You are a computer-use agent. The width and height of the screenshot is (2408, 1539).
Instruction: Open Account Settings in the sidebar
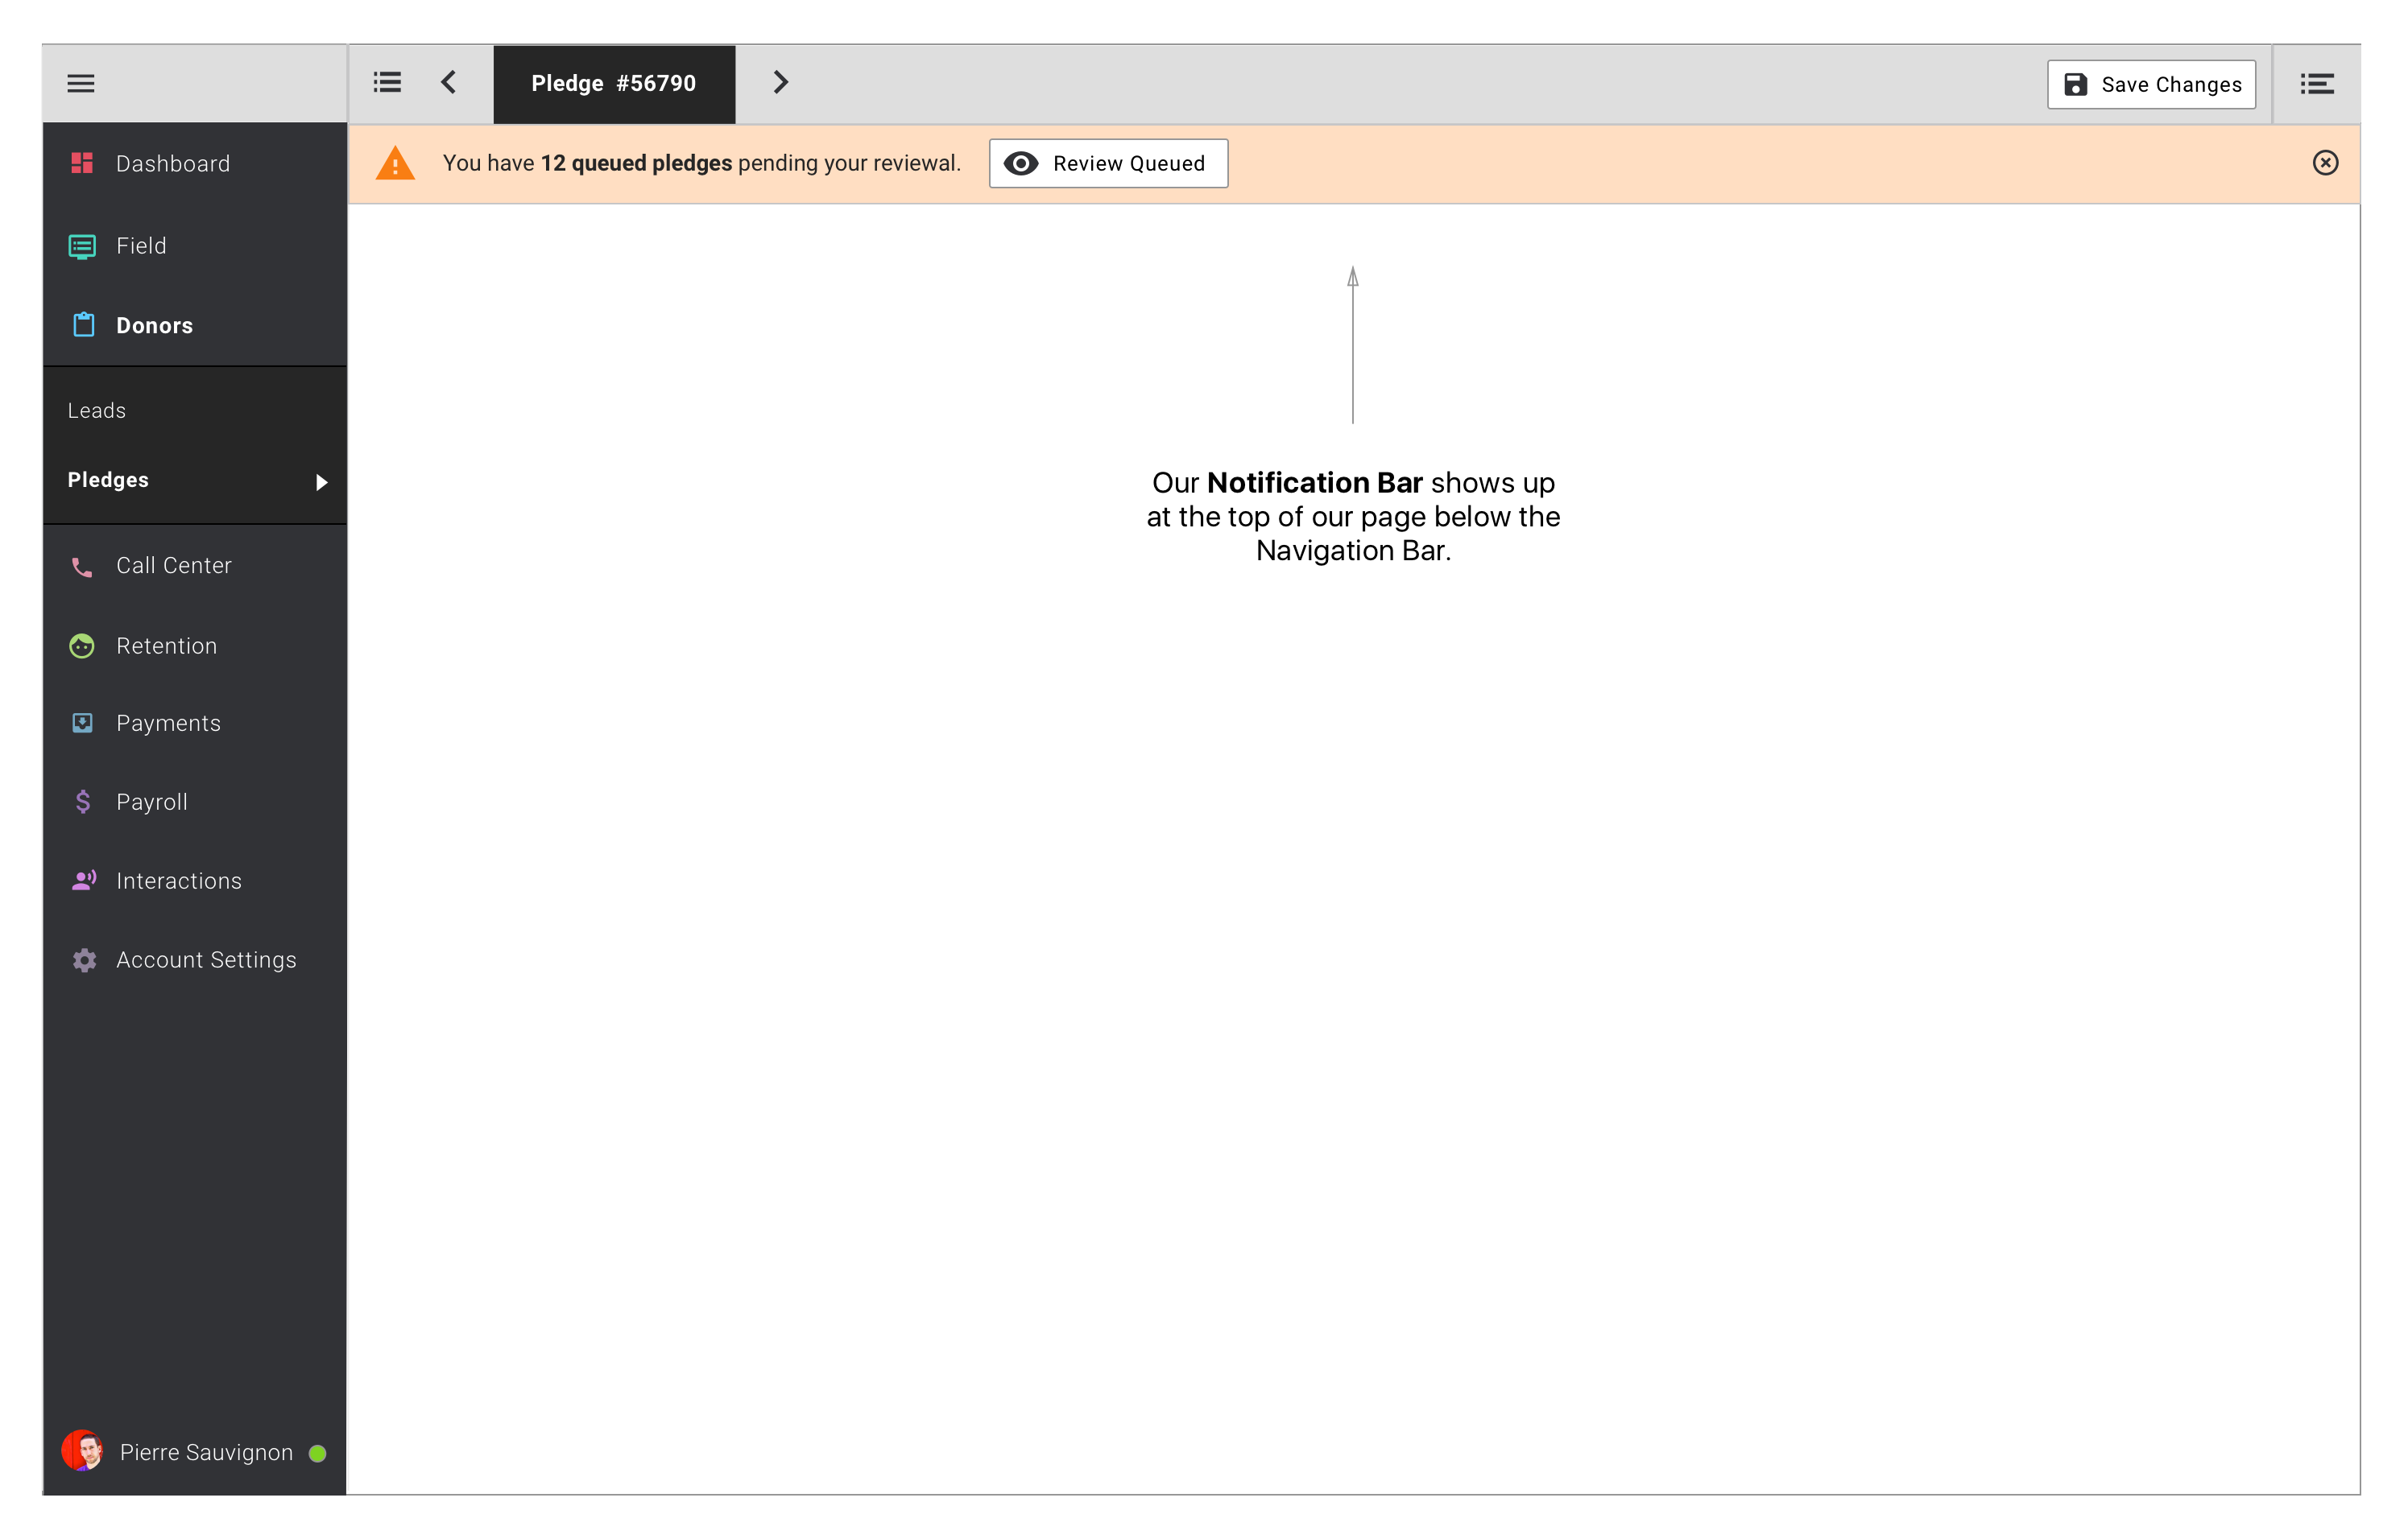194,960
